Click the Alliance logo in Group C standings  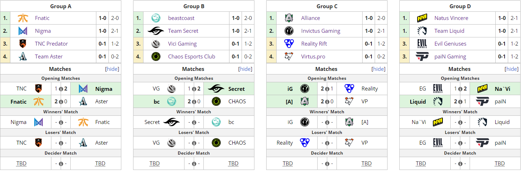point(289,18)
